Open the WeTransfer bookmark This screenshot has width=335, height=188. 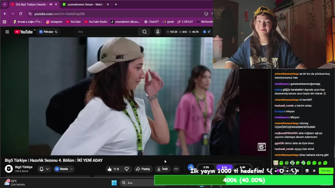click(205, 22)
